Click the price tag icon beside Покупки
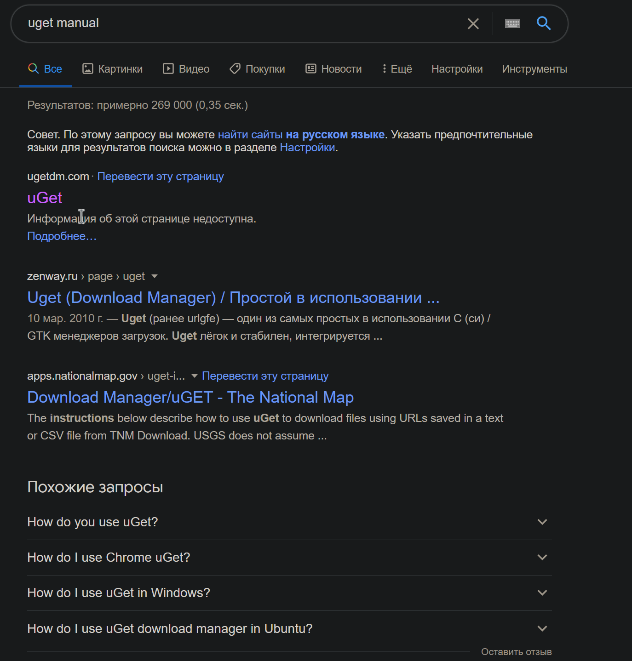Image resolution: width=632 pixels, height=661 pixels. tap(235, 69)
